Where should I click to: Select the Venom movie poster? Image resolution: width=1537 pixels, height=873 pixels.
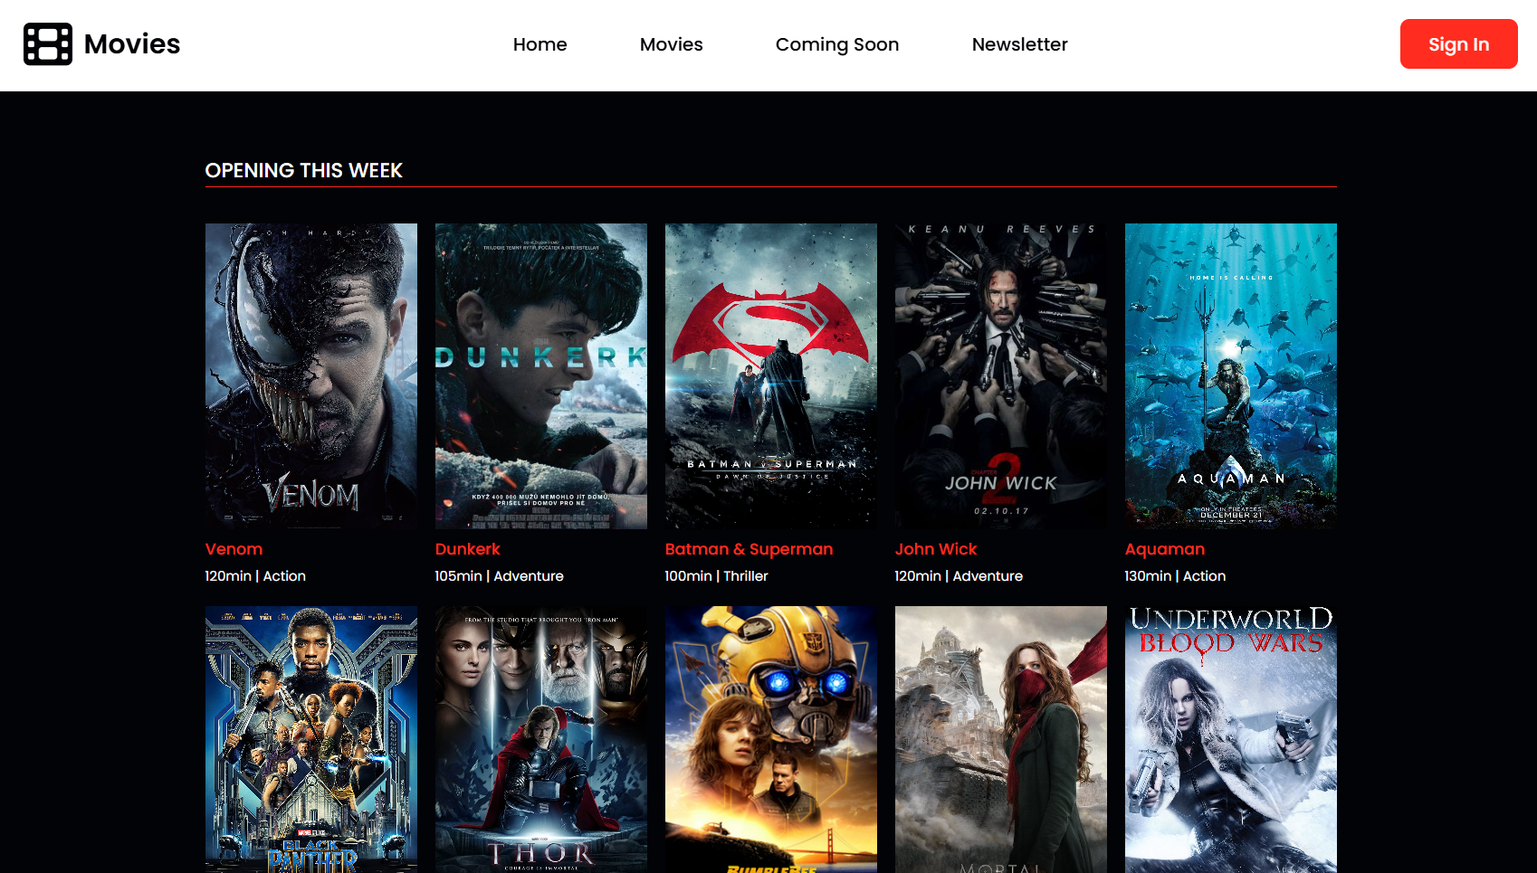click(311, 375)
